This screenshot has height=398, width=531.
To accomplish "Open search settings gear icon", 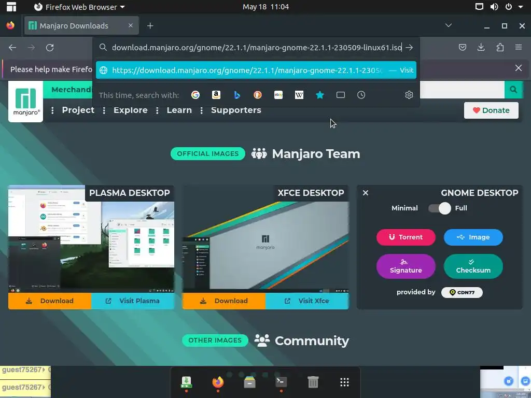I will (x=409, y=95).
